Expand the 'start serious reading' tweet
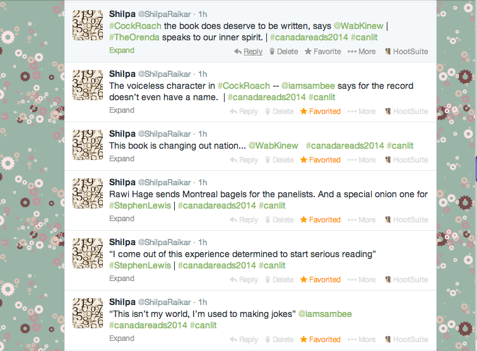The width and height of the screenshot is (477, 351). pos(122,279)
